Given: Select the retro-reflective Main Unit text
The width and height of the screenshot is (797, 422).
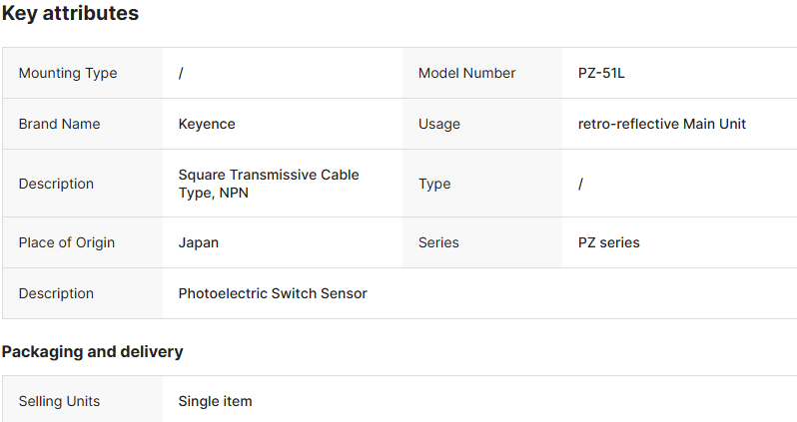Looking at the screenshot, I should [661, 124].
